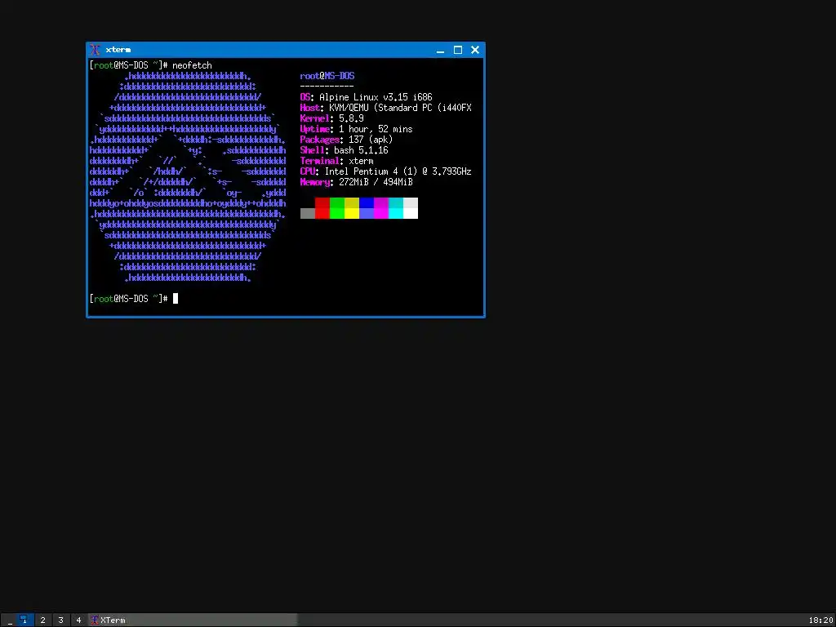Image resolution: width=836 pixels, height=627 pixels.
Task: Click the 18:20 clock in the taskbar
Action: 820,620
